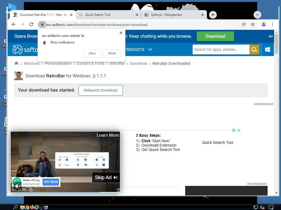Open a new tab with plus button
This screenshot has width=281, height=210.
tap(213, 15)
